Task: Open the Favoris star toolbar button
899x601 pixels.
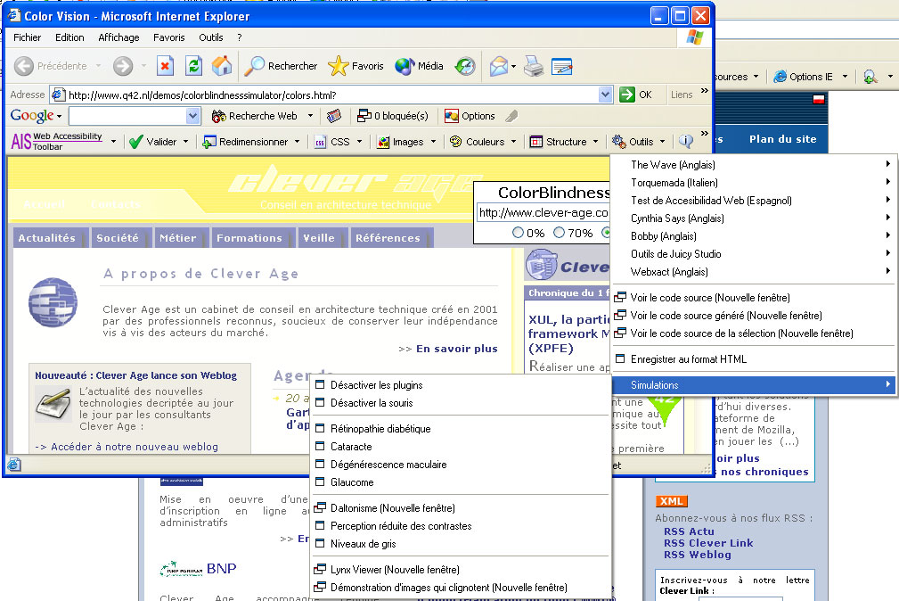Action: pos(356,66)
